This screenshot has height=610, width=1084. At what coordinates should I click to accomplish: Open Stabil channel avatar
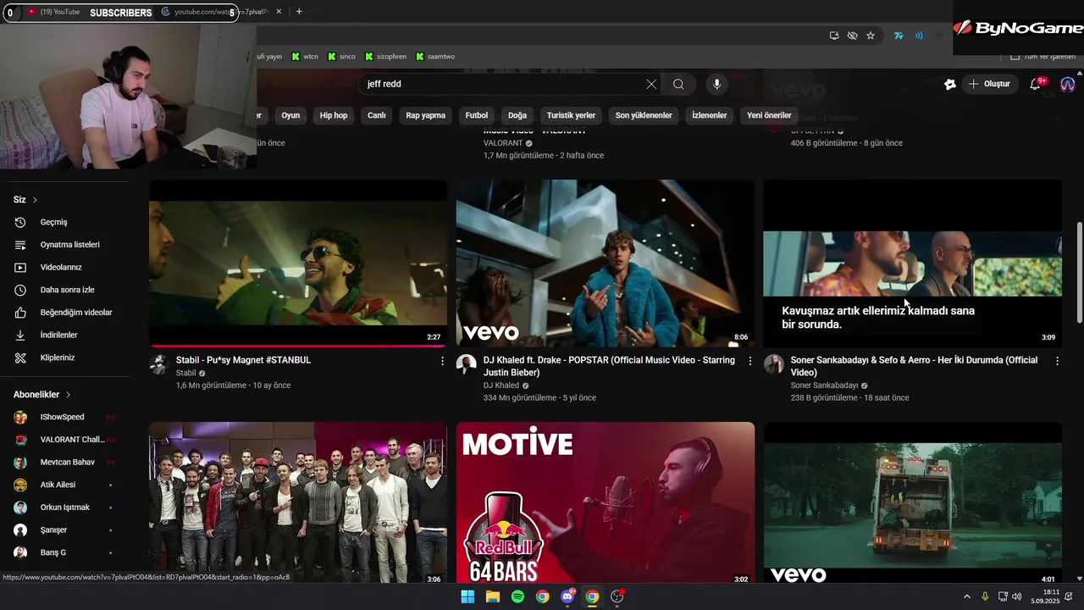[158, 364]
